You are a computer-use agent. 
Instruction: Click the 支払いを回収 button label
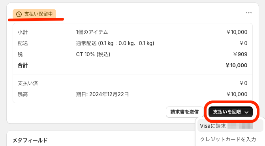pyautogui.click(x=227, y=112)
